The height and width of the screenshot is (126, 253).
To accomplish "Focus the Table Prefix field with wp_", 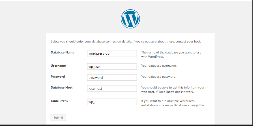I will pyautogui.click(x=112, y=102).
